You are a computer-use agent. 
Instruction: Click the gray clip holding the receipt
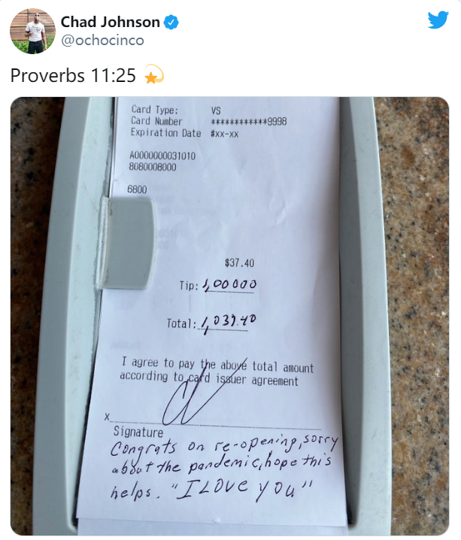[x=128, y=243]
